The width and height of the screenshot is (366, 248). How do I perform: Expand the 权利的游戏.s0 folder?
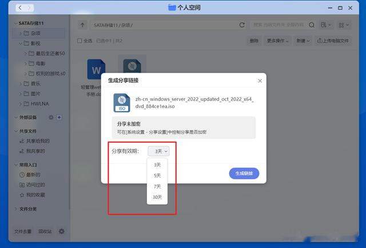click(25, 74)
